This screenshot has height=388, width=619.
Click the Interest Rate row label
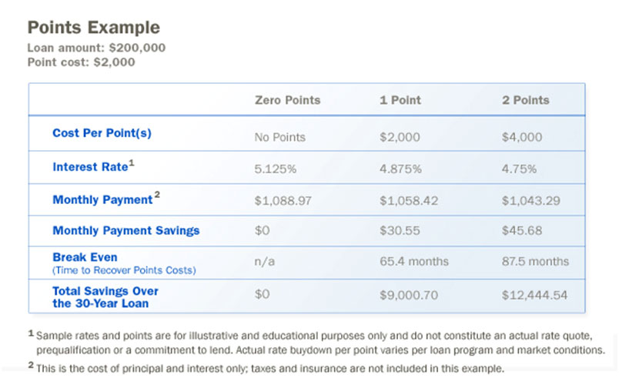pos(90,167)
